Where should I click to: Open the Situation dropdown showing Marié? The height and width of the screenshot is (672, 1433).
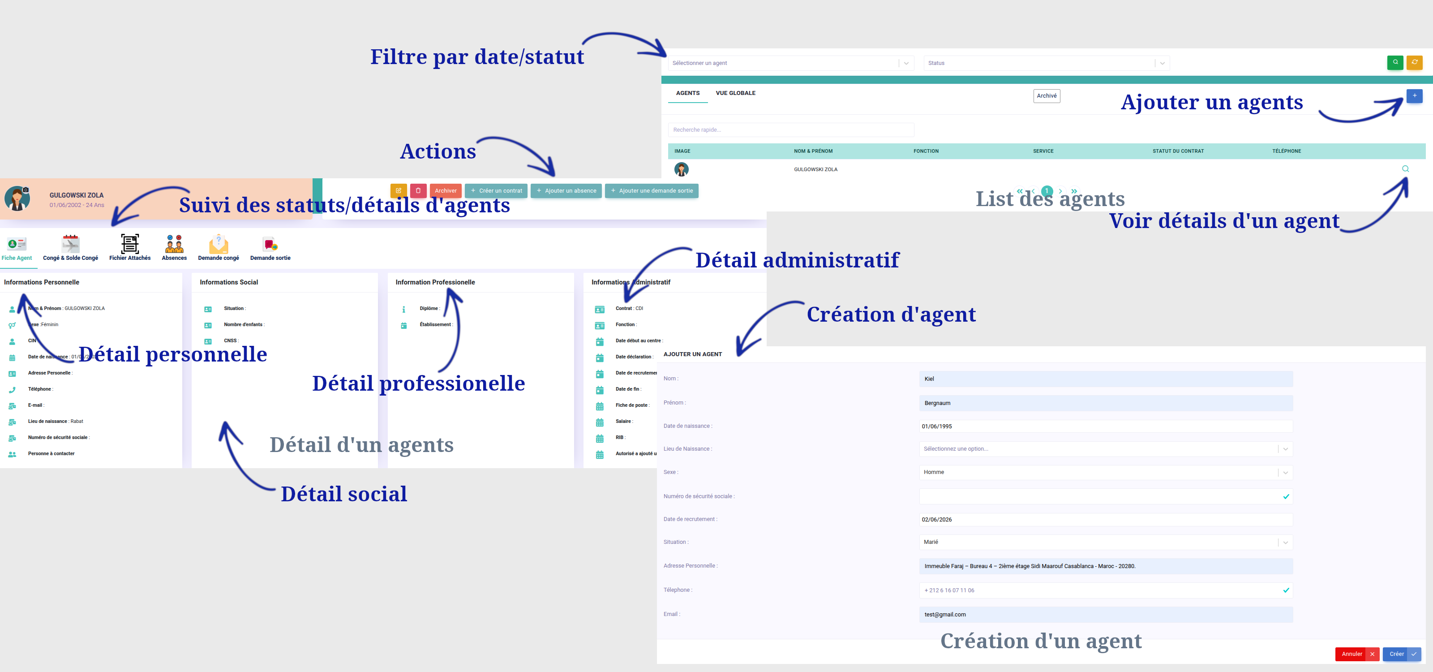point(1106,542)
